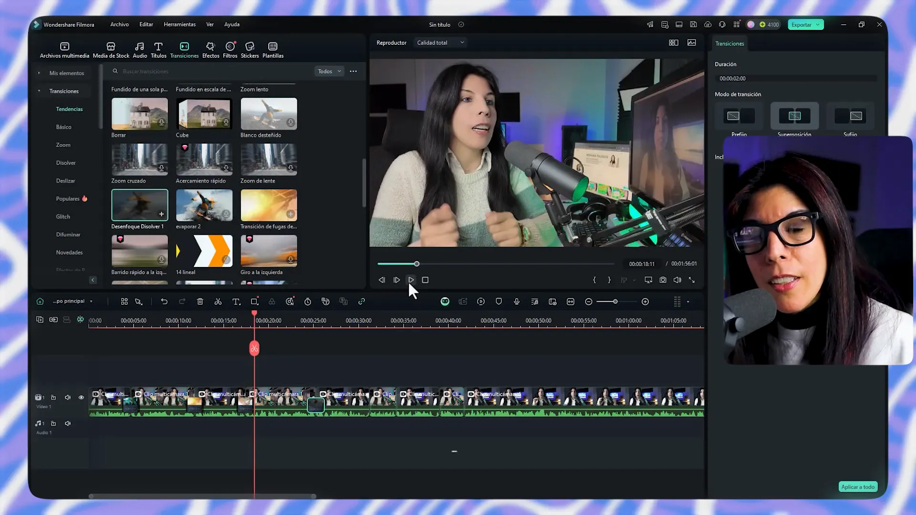Open the Plantillas tab

click(x=273, y=50)
